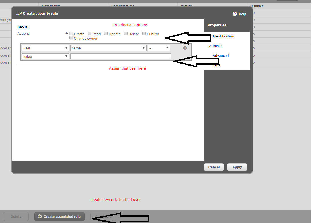
Task: Tick the Create action checkbox
Action: (71, 34)
